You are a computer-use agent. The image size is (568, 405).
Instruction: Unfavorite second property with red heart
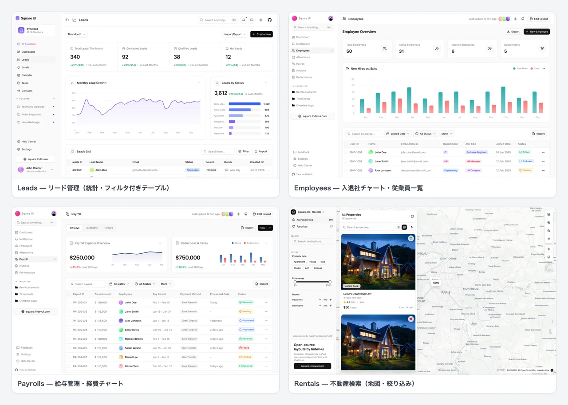pos(411,319)
